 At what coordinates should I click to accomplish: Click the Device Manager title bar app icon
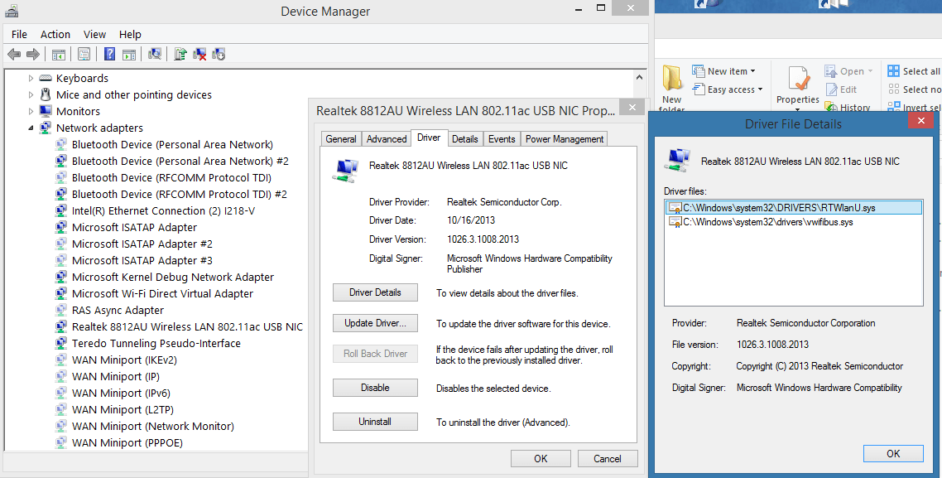pos(12,11)
